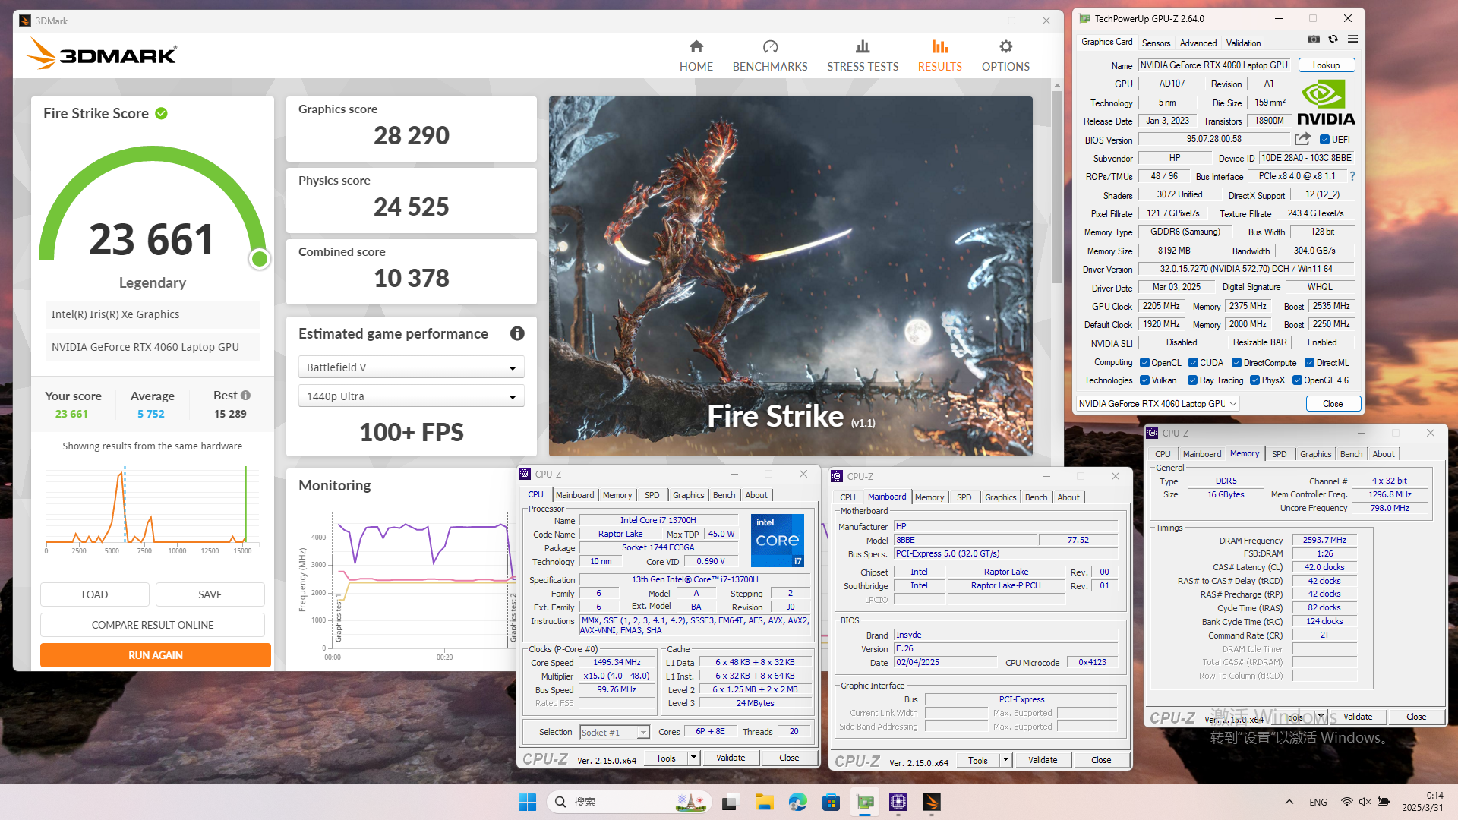
Task: Toggle the Vulkan checkbox
Action: 1144,380
